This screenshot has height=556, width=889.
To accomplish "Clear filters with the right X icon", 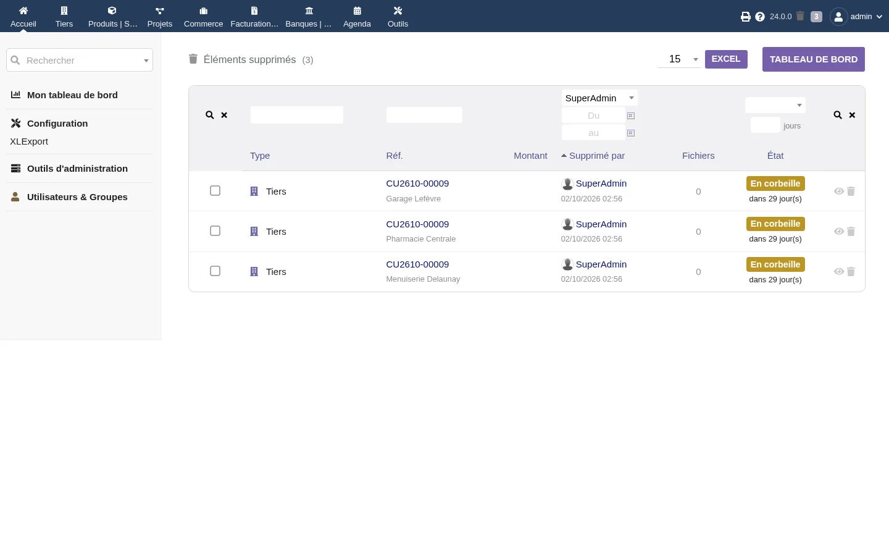I will pos(852,115).
